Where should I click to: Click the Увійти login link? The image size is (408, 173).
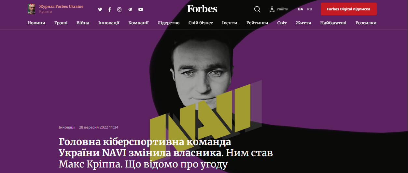(282, 9)
